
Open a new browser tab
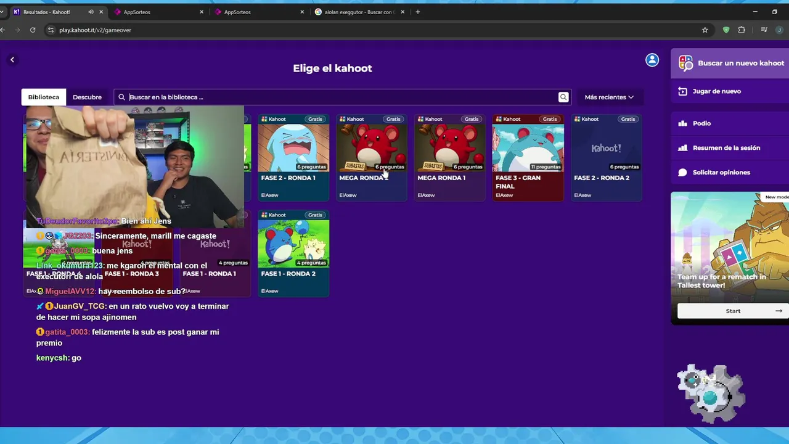(x=418, y=12)
